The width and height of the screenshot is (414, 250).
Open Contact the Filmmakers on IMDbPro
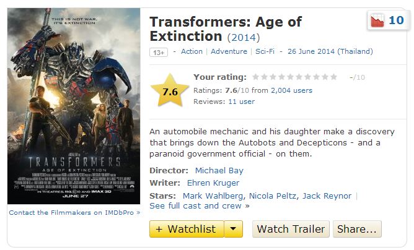coord(74,212)
